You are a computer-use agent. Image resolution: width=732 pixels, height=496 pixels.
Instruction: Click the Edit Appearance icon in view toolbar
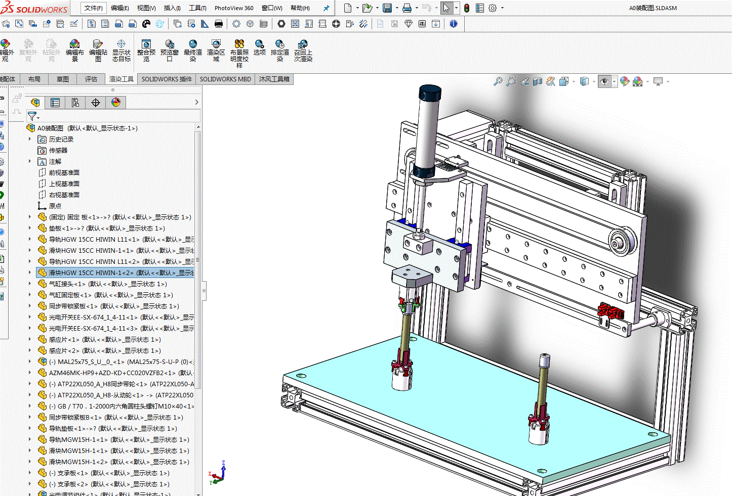point(625,81)
